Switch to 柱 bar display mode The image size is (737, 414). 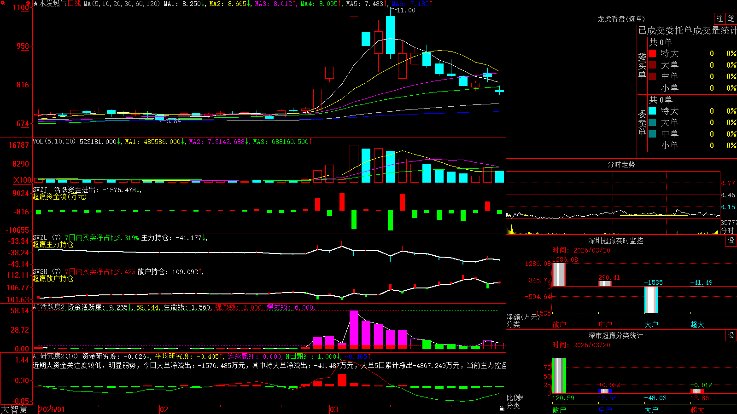(719, 18)
